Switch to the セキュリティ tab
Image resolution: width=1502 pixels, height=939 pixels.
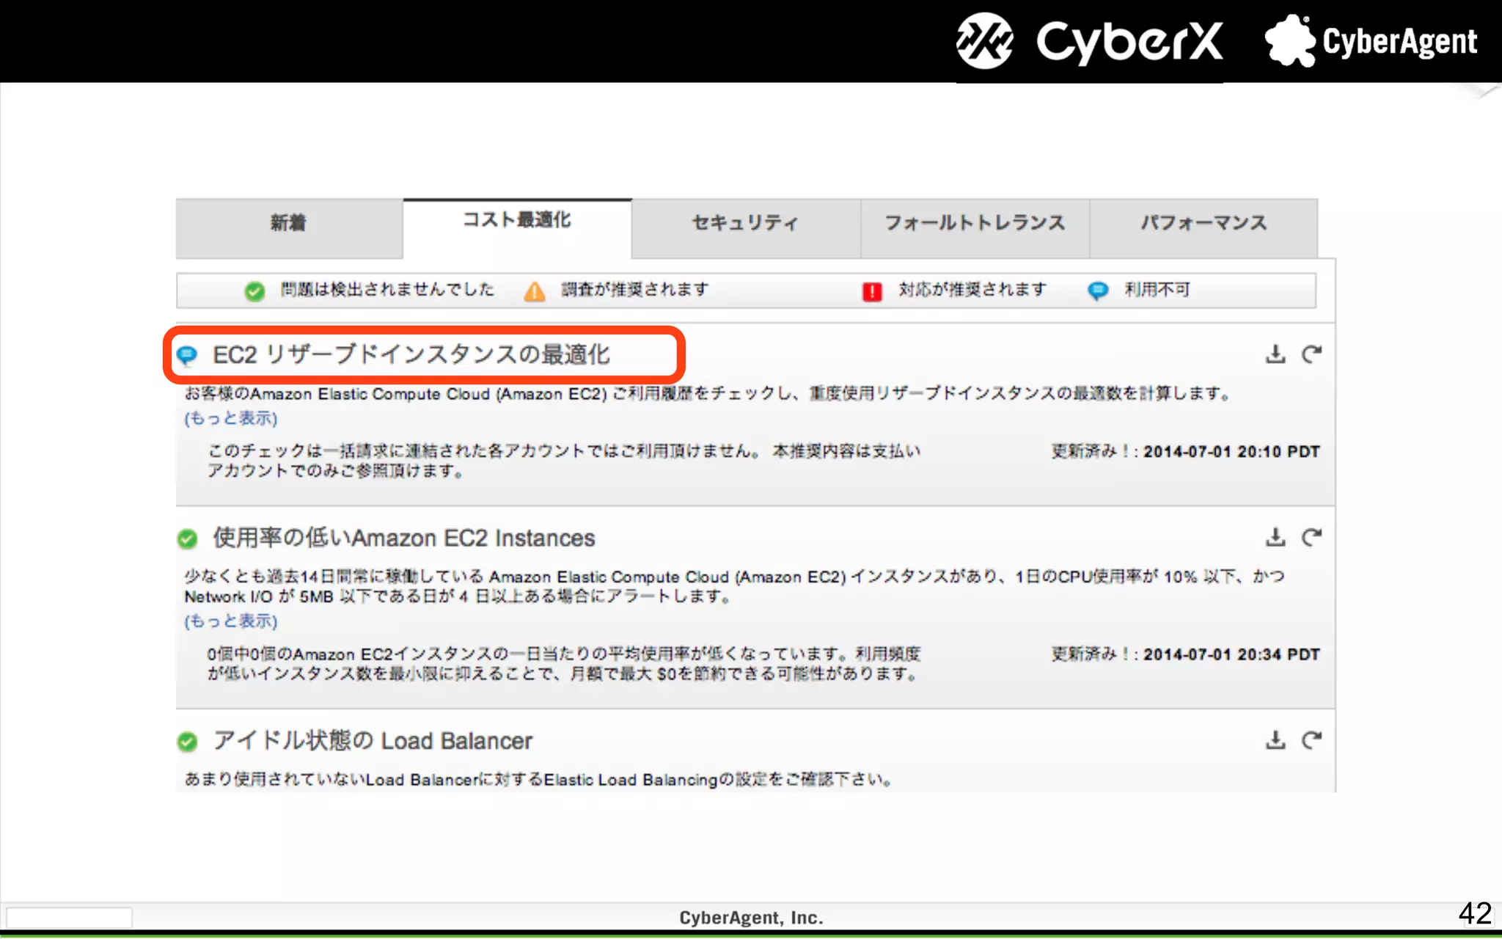coord(745,223)
